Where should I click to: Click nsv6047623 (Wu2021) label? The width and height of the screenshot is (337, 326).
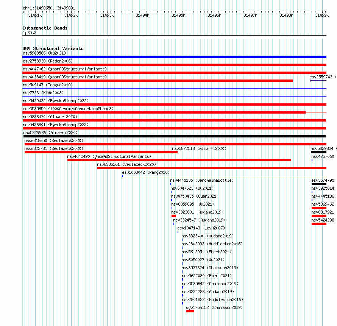(192, 188)
